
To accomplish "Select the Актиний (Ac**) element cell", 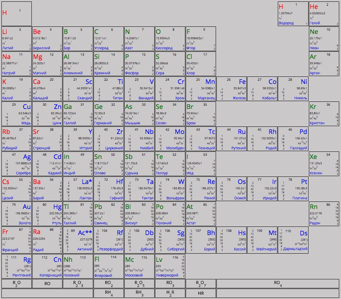I will coord(78,240).
